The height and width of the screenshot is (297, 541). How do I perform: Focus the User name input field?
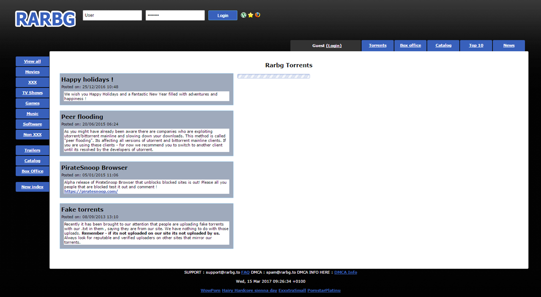tap(112, 15)
